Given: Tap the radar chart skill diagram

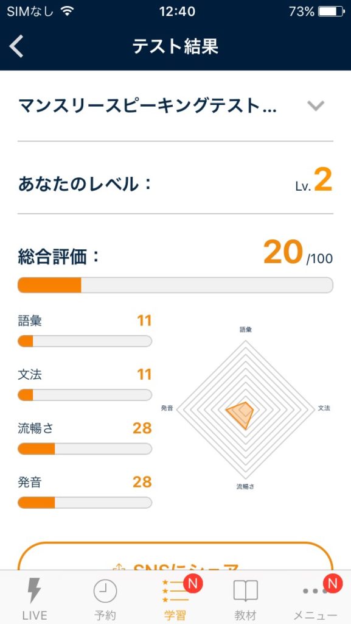Looking at the screenshot, I should 245,408.
